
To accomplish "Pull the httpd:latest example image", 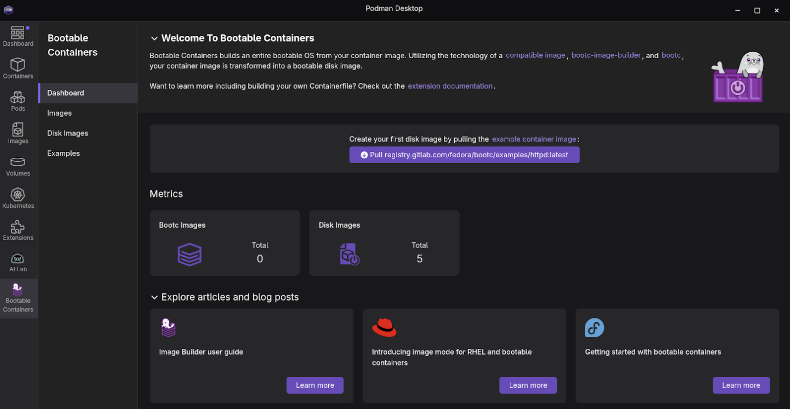I will tap(464, 155).
